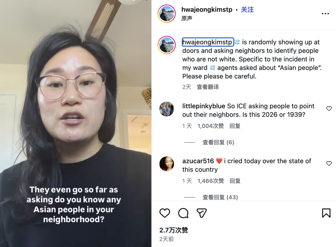Open three-dot more options menu

[325, 13]
